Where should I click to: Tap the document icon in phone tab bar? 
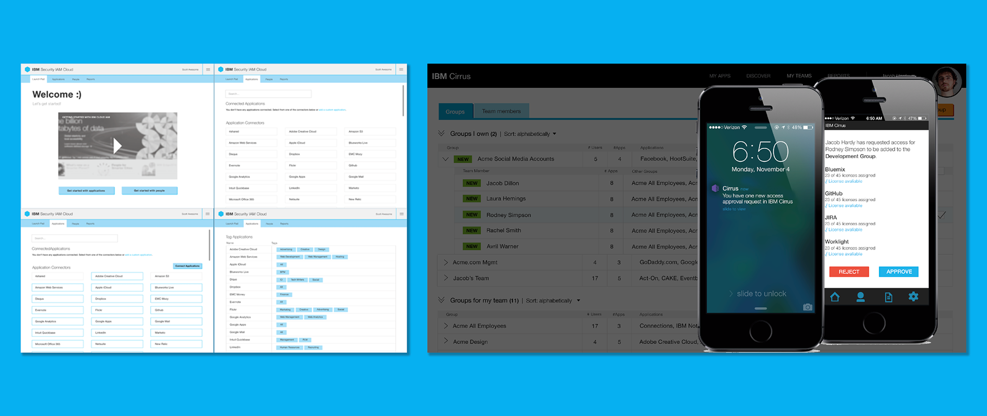[x=888, y=297]
